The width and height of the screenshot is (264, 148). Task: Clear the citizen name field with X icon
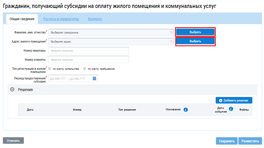tap(171, 32)
